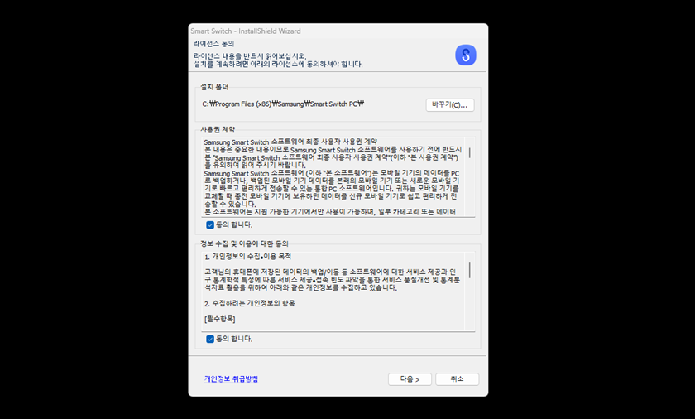This screenshot has height=419, width=695.
Task: Click the install path C:\Program Files (x86)\Samsung text
Action: tap(283, 104)
